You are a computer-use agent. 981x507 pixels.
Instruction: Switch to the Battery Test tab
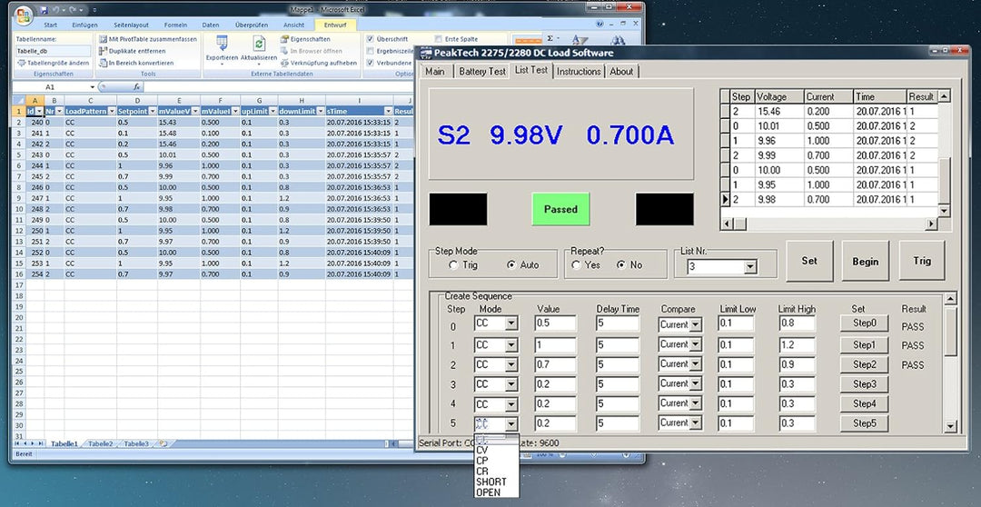coord(481,71)
